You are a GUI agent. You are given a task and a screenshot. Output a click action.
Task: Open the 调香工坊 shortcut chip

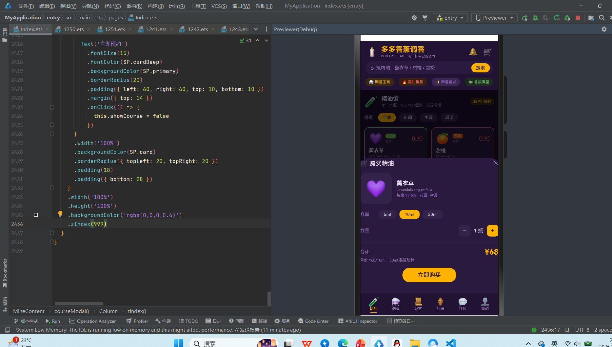[x=380, y=82]
